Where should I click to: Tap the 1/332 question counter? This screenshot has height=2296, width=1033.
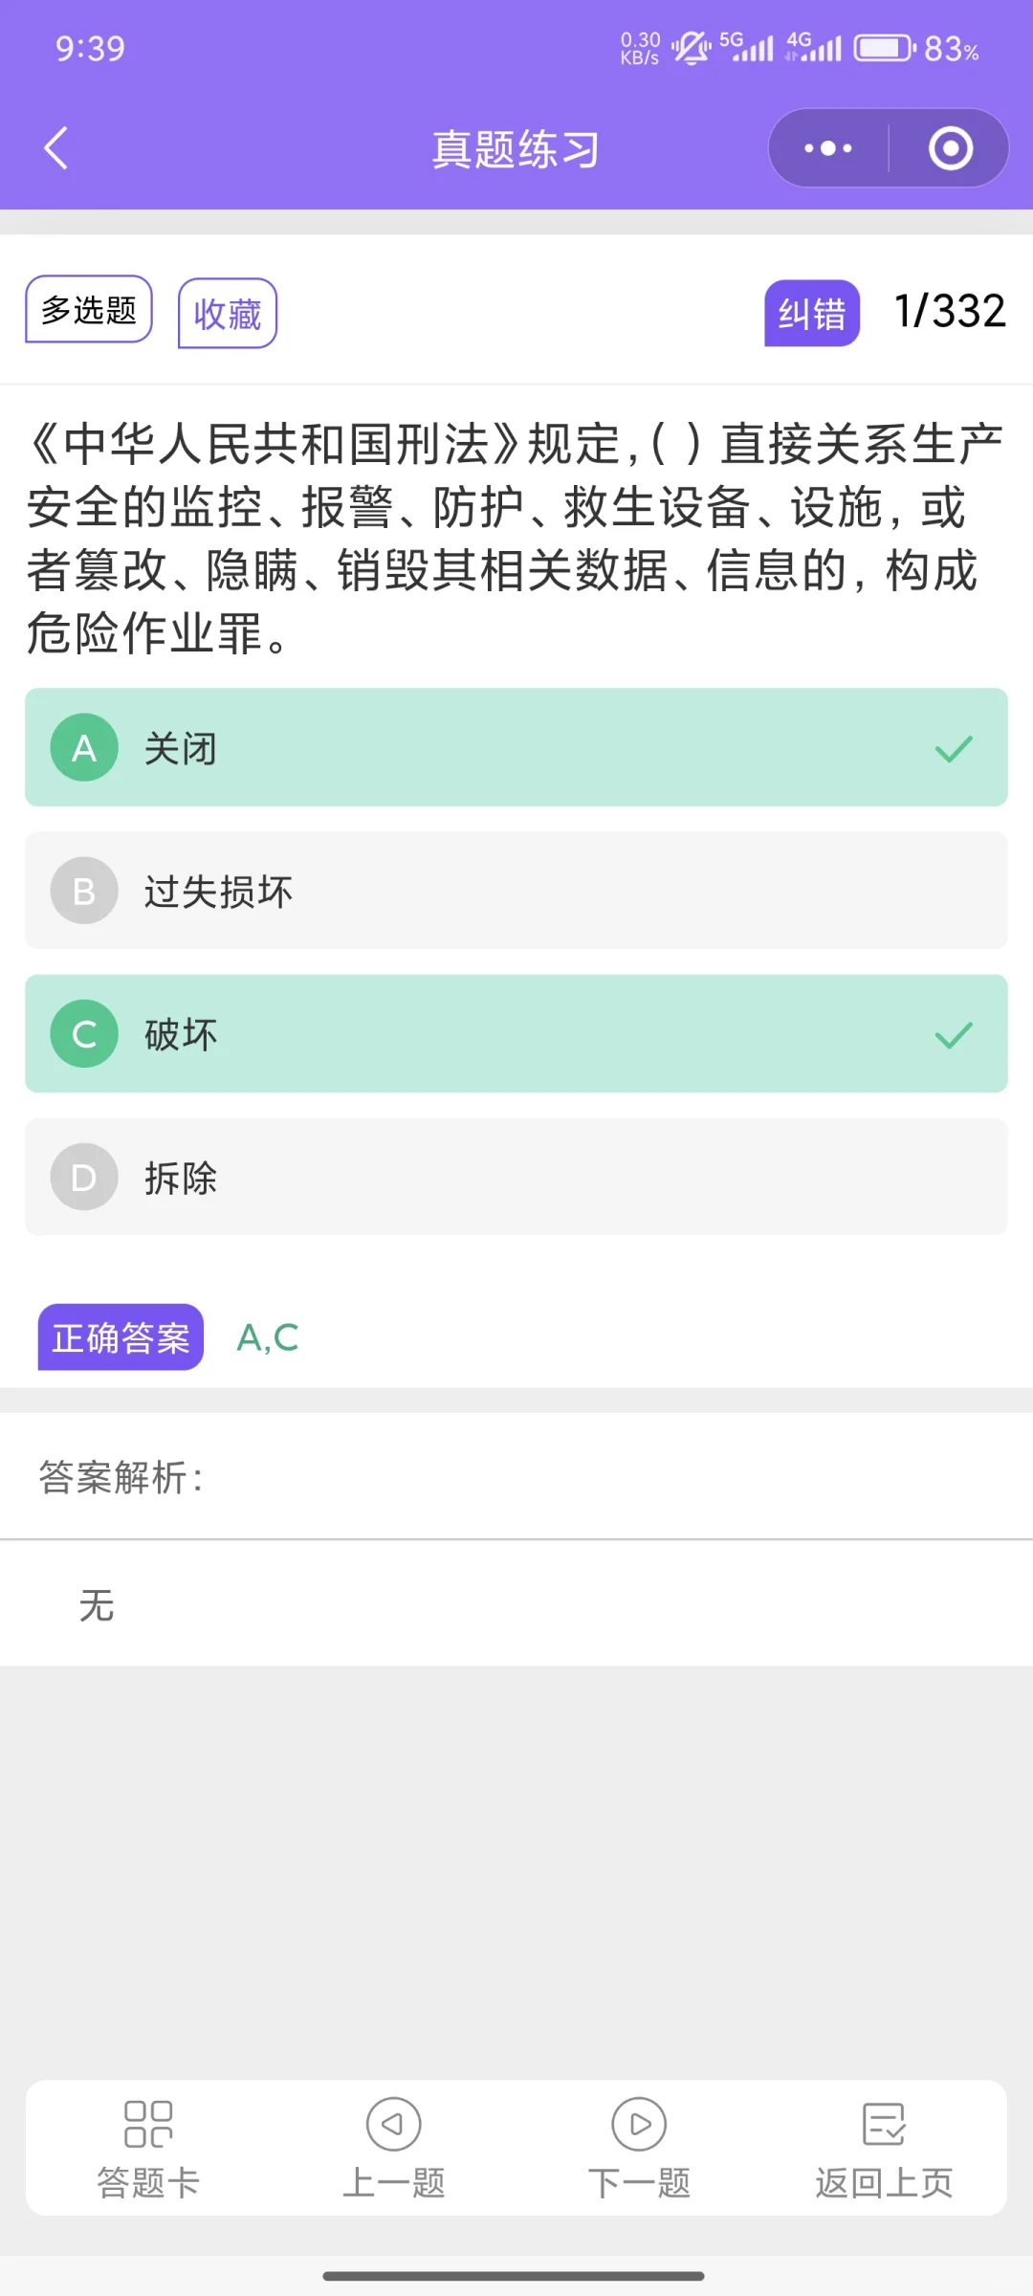949,311
